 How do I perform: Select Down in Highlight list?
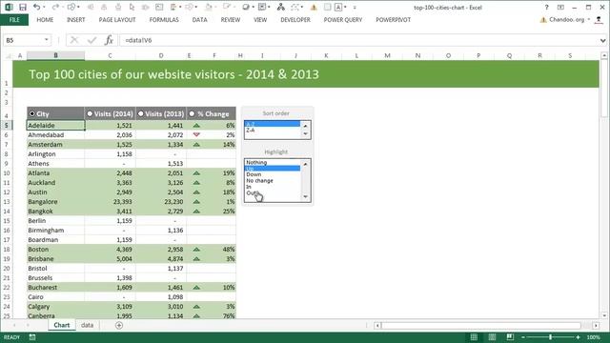(273, 174)
